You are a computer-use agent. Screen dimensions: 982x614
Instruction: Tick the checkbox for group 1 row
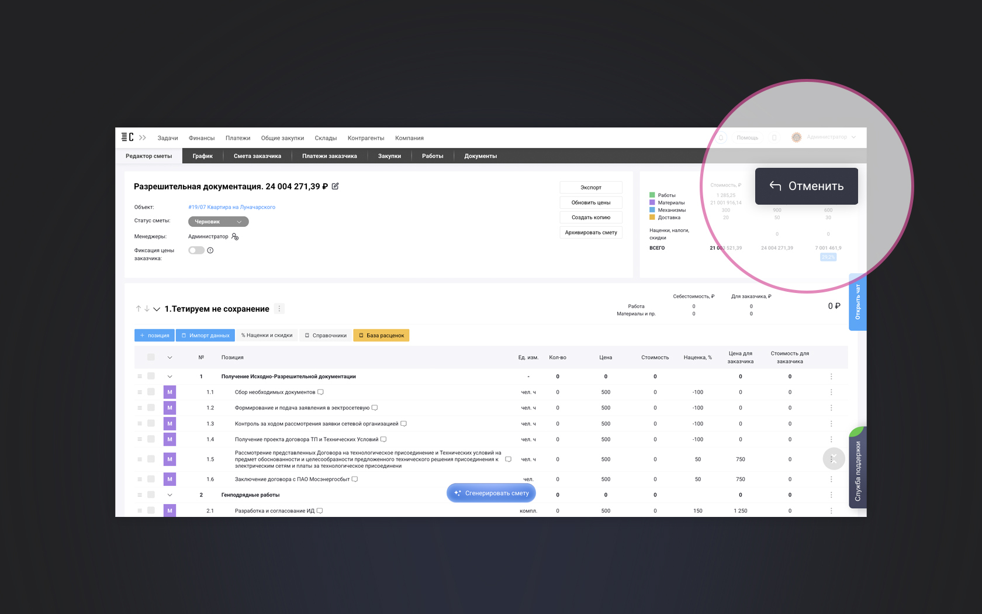point(151,377)
